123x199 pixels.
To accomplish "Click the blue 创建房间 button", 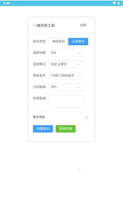I will point(43,129).
